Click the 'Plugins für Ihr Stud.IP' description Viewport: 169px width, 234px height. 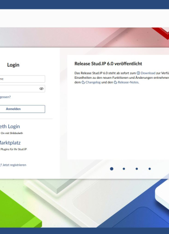point(14,149)
